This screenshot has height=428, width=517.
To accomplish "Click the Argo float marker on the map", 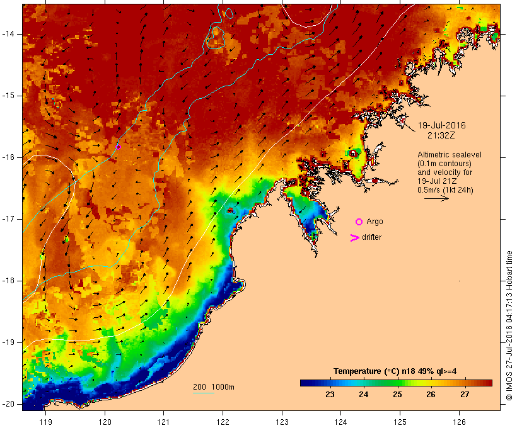I will click(x=119, y=147).
